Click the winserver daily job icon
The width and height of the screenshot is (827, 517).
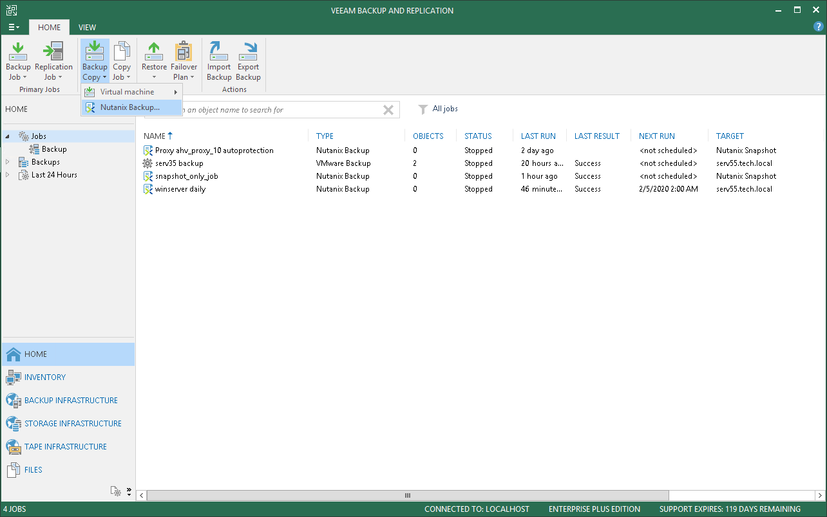(x=148, y=189)
